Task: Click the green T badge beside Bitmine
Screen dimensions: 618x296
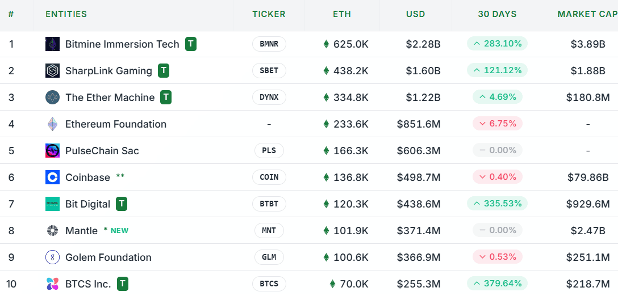Action: point(191,44)
